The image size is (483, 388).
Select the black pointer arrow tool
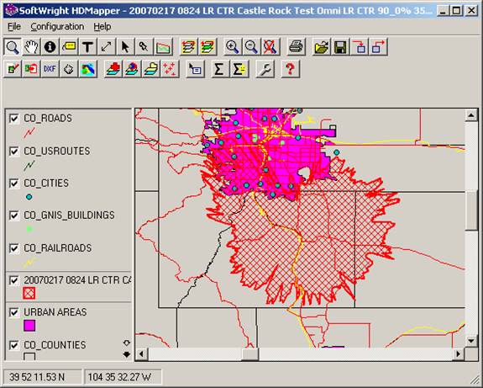click(x=125, y=47)
